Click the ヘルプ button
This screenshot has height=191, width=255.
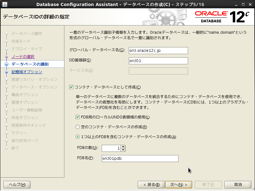click(17, 185)
